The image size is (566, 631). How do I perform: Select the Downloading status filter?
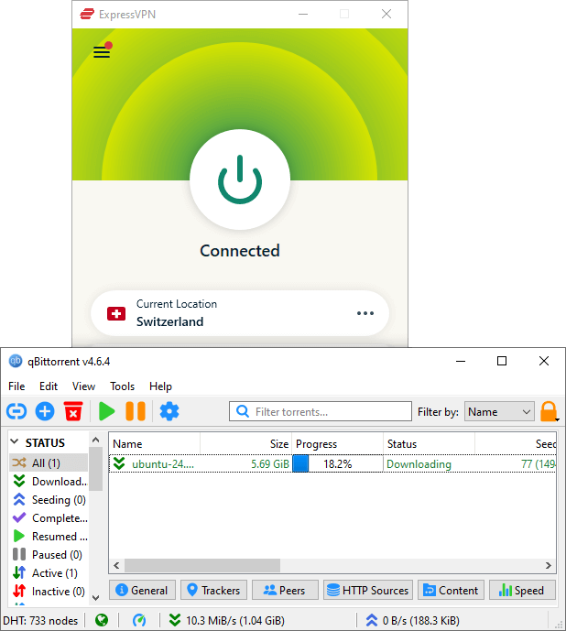coord(49,482)
